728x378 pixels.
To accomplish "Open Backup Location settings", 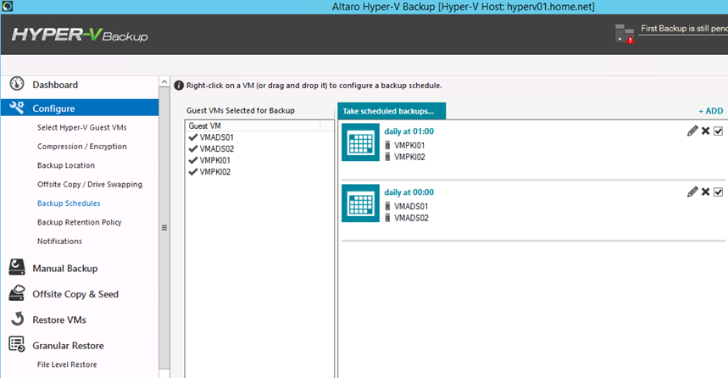I will tap(66, 165).
